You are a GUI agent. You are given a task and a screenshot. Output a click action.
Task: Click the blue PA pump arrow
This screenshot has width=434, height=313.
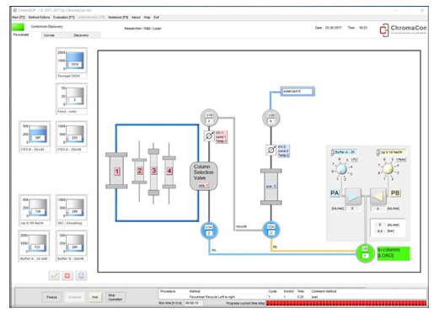353,196
